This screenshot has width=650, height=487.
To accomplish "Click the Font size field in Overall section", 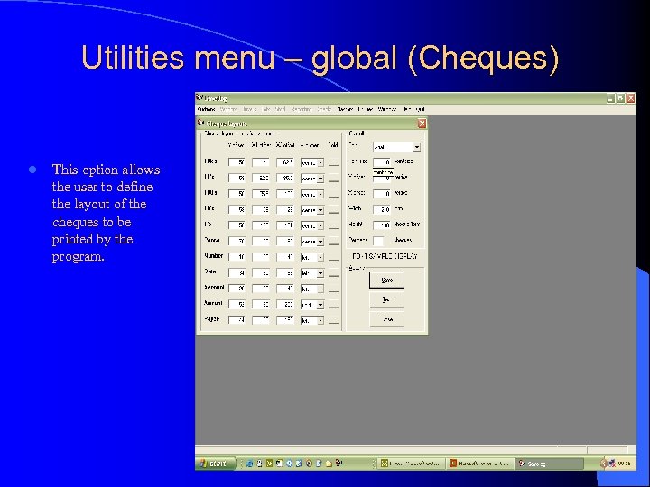I will point(382,161).
